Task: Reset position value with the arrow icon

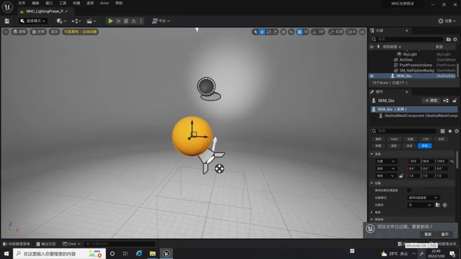Action: (452, 161)
